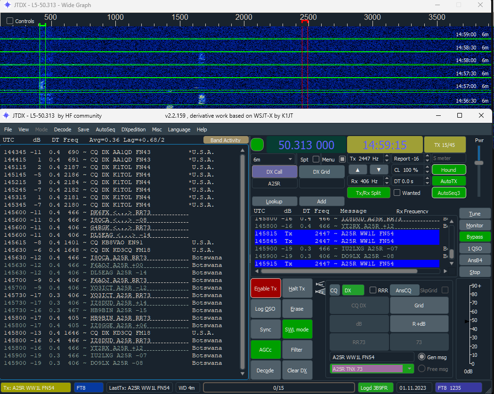Toggle the Spt checkbox
The image size is (494, 394).
tap(316, 159)
